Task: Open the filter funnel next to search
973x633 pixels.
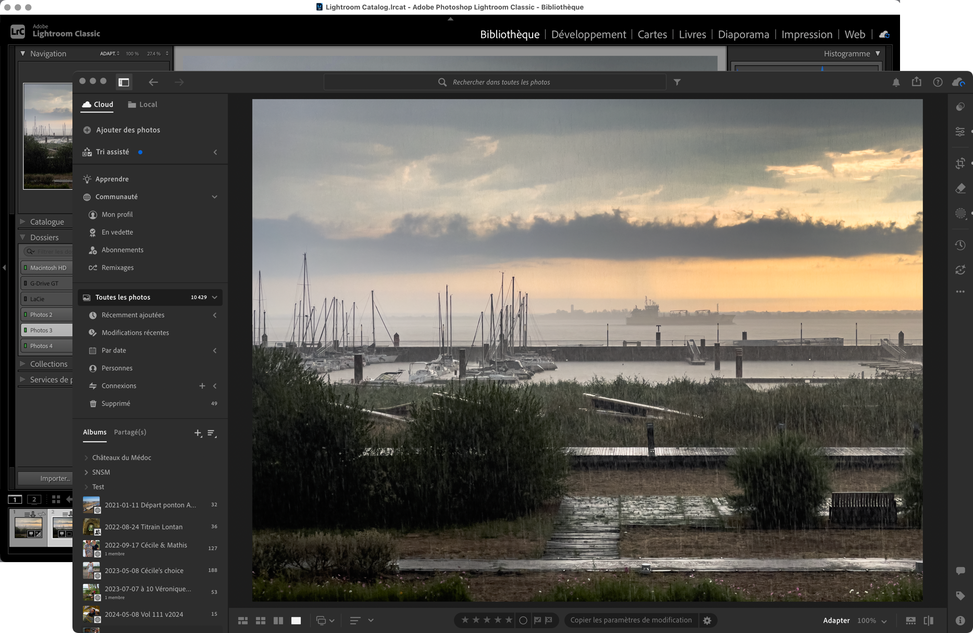Action: pyautogui.click(x=677, y=82)
